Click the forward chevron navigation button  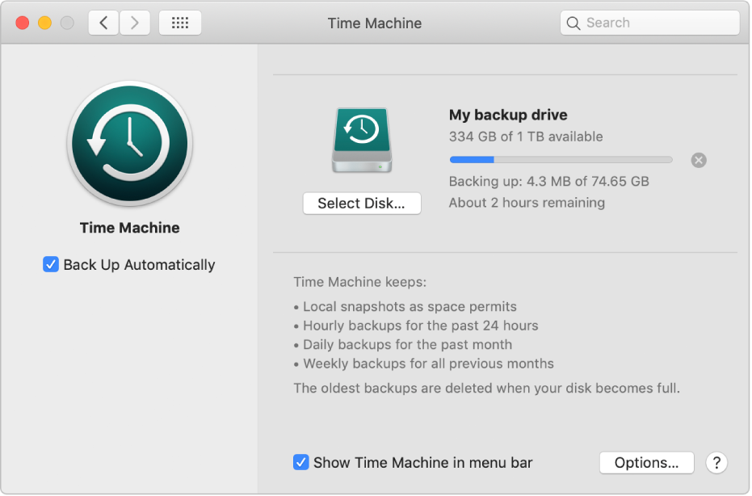click(x=135, y=23)
